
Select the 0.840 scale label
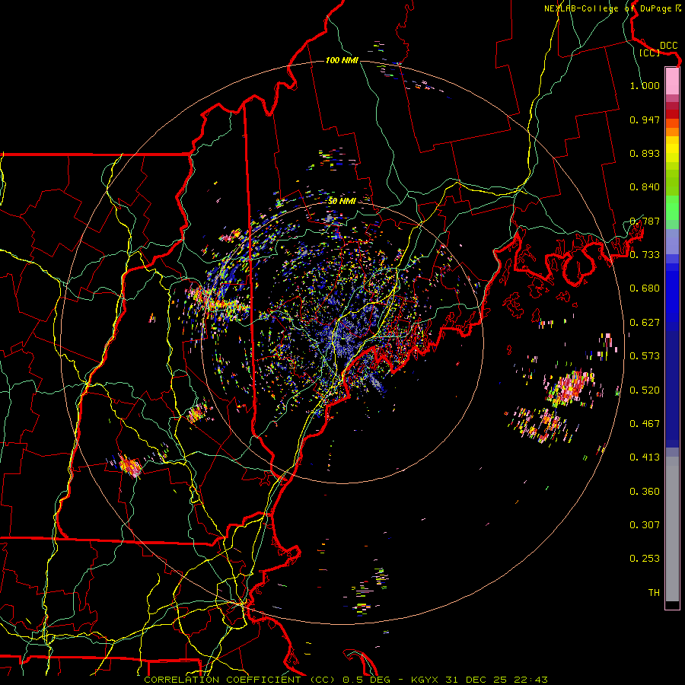pyautogui.click(x=645, y=187)
